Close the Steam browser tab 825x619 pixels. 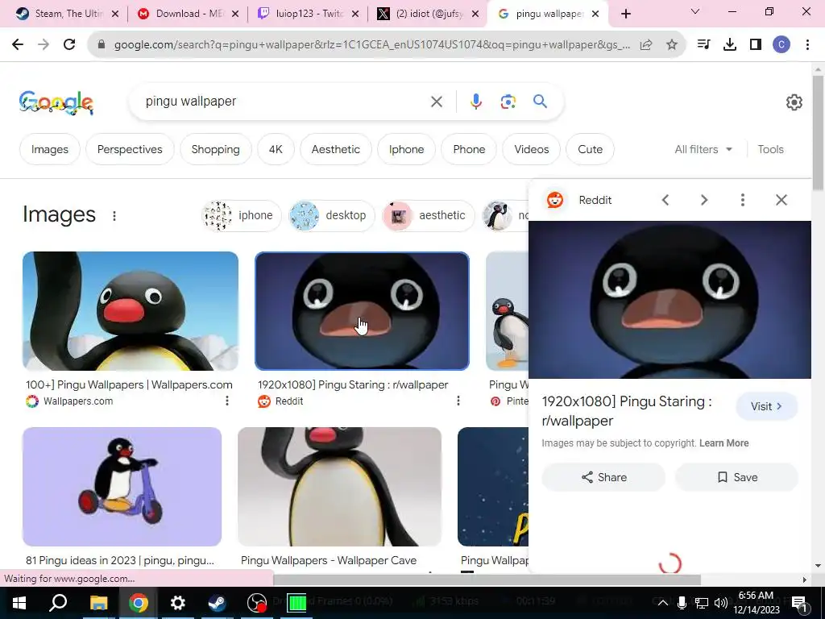(x=116, y=15)
